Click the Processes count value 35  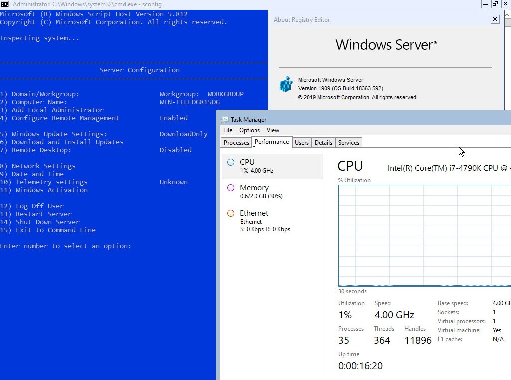click(x=344, y=340)
